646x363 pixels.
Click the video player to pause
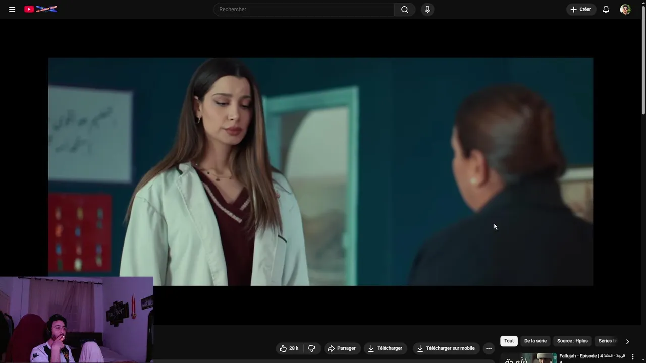[x=320, y=171]
